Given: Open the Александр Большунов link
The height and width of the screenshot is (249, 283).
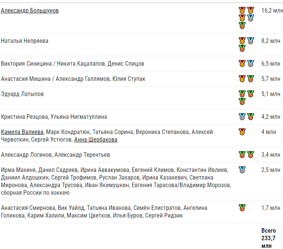Looking at the screenshot, I should coord(30,11).
